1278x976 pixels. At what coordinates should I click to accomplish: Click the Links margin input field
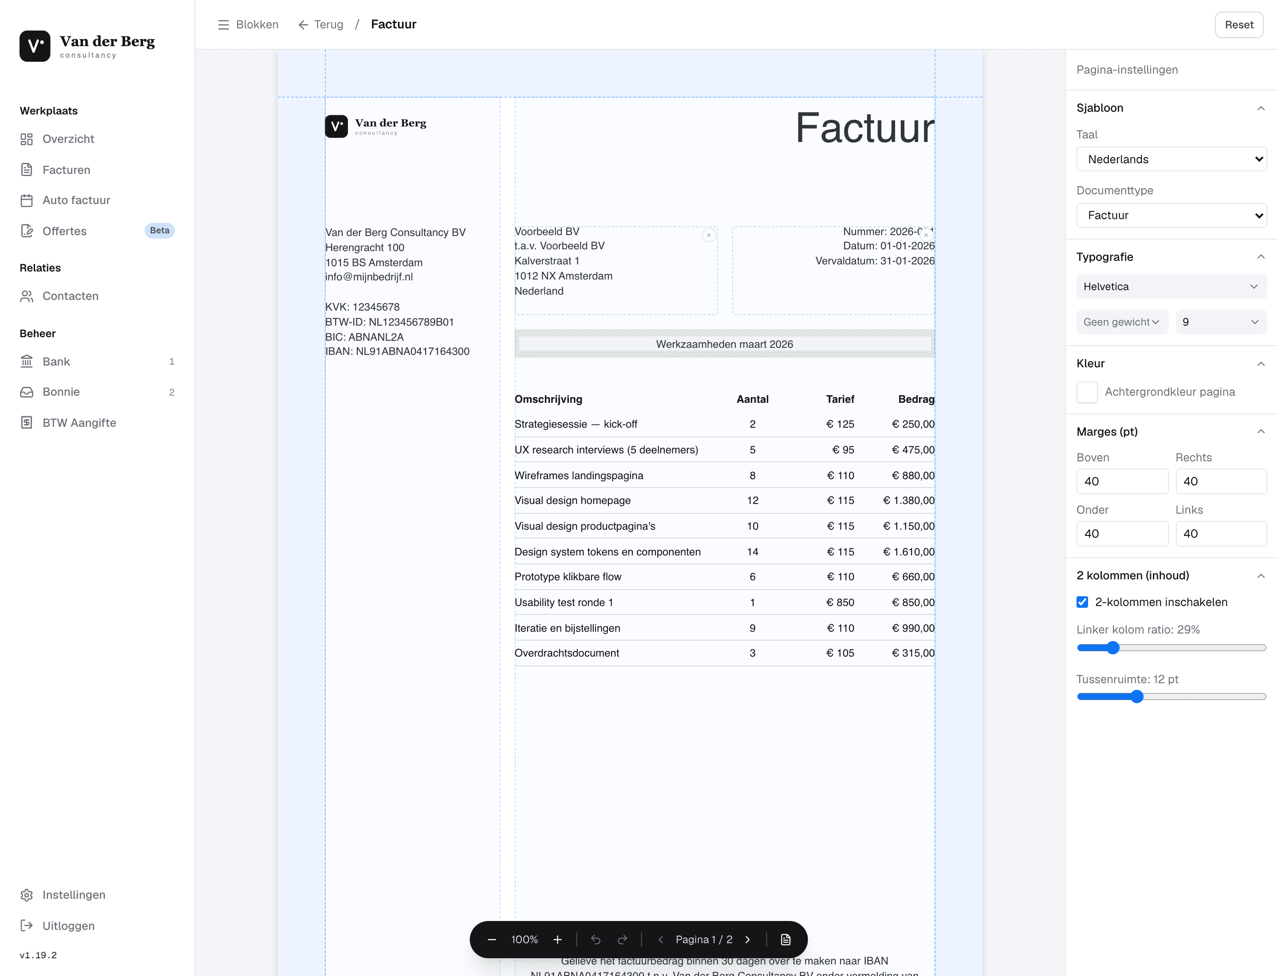[1221, 534]
